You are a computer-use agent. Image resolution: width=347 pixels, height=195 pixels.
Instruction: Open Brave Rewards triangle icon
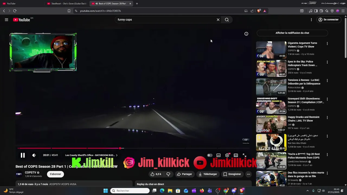click(x=265, y=11)
